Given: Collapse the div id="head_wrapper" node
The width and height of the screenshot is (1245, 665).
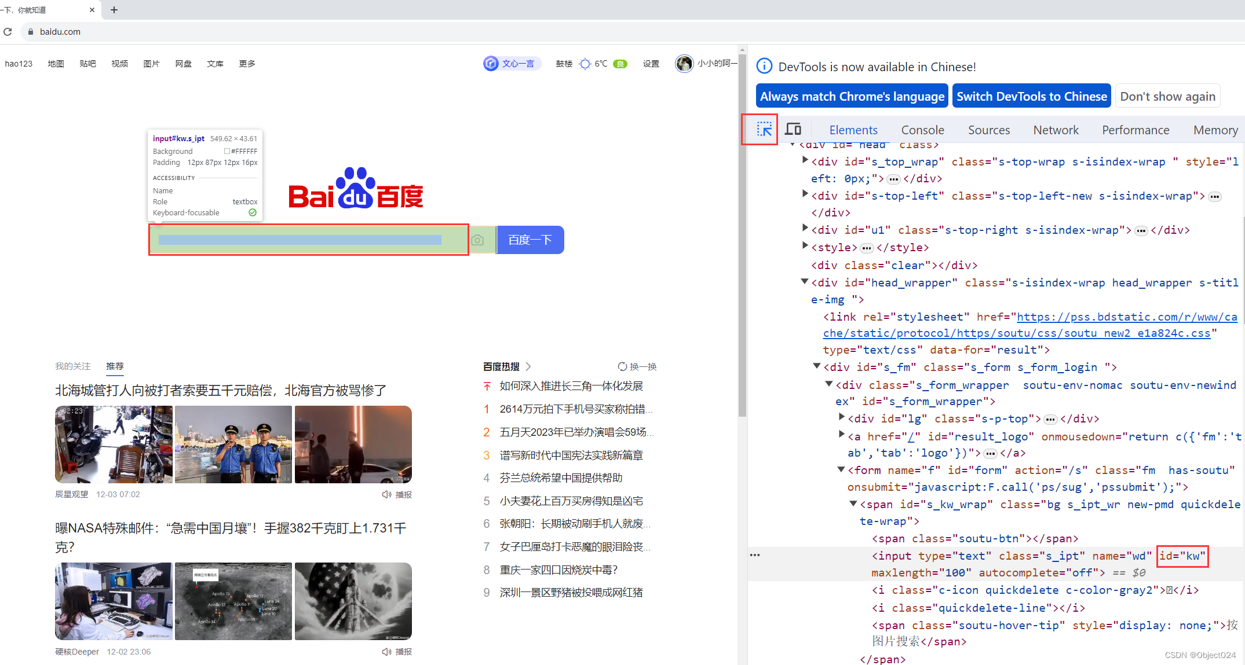Looking at the screenshot, I should pyautogui.click(x=805, y=281).
